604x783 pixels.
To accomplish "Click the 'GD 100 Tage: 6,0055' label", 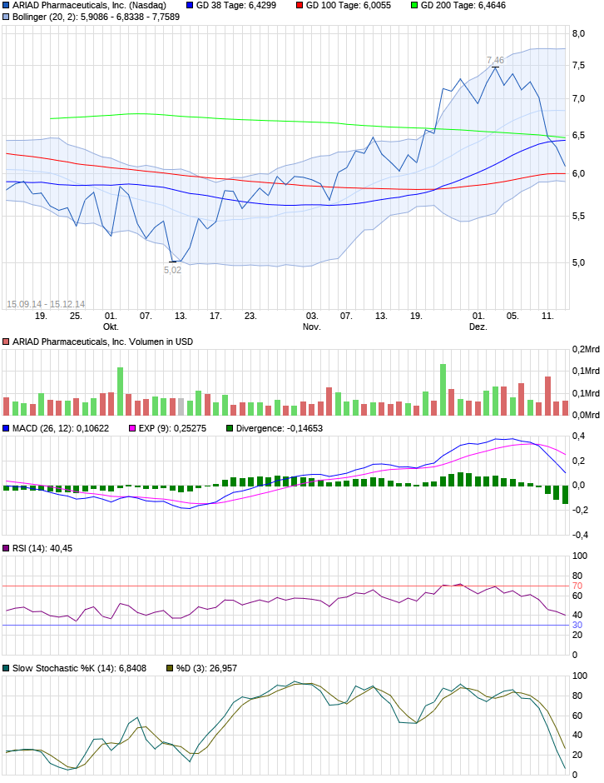I will (348, 6).
